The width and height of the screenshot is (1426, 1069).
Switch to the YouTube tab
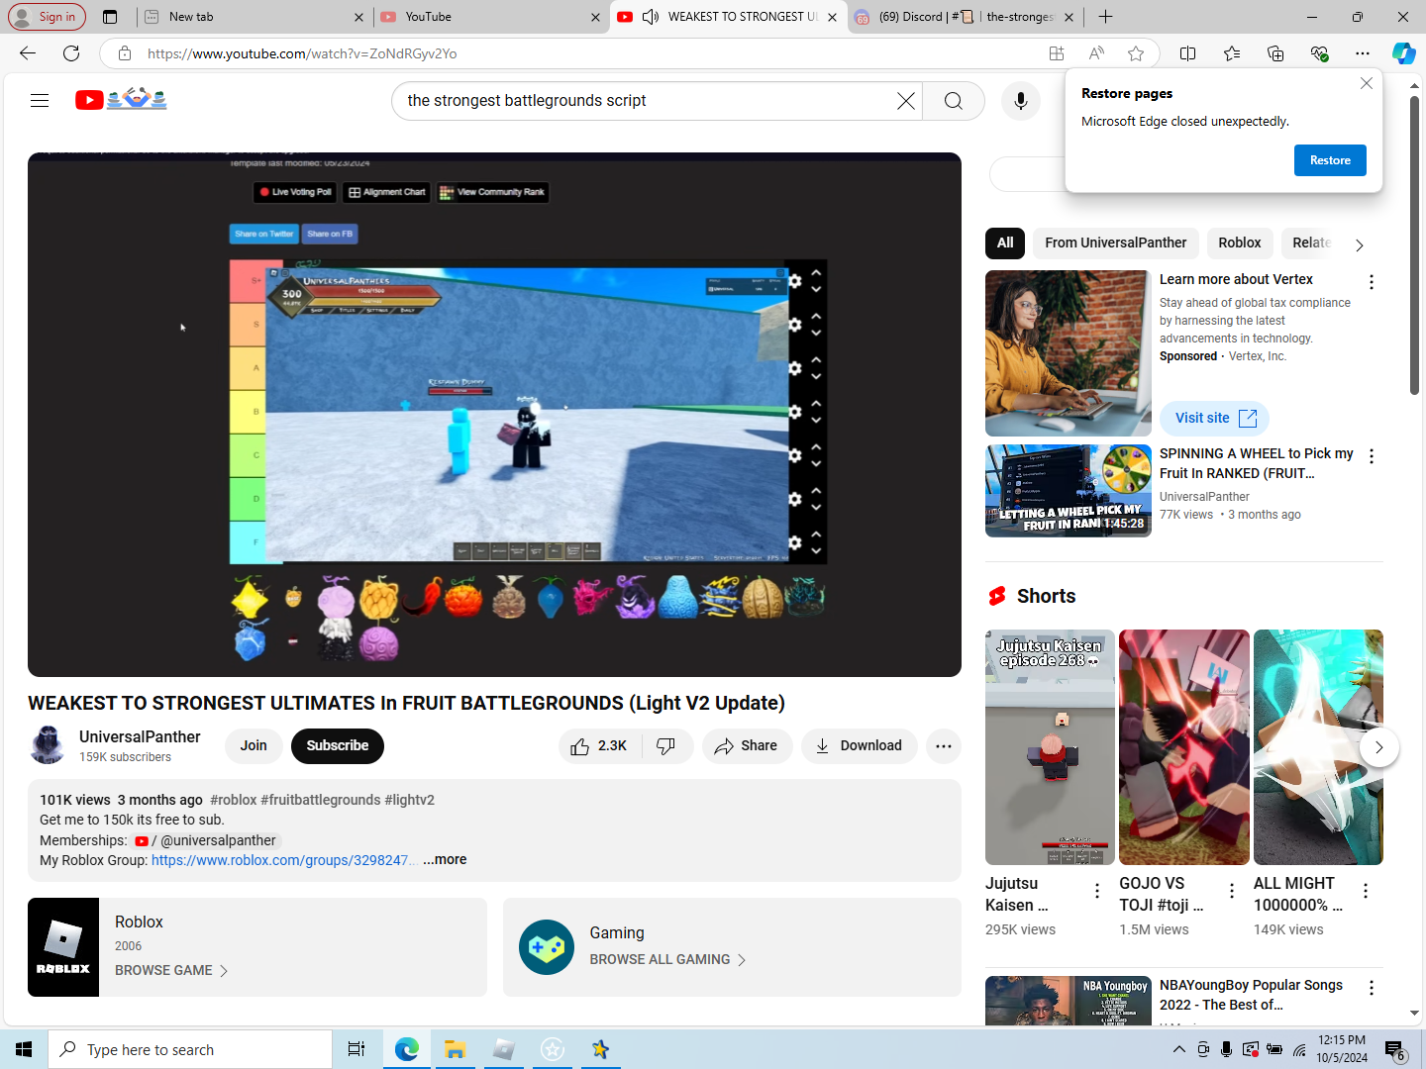click(x=491, y=17)
